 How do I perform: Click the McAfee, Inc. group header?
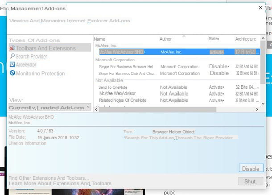click(106, 46)
